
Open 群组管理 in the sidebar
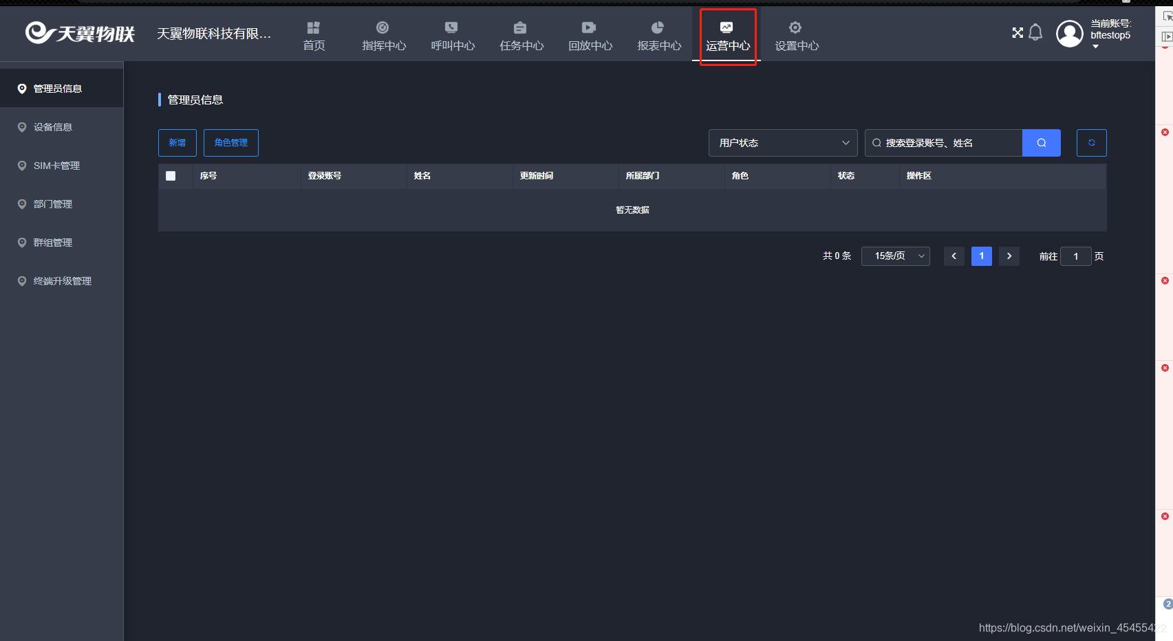[61, 243]
